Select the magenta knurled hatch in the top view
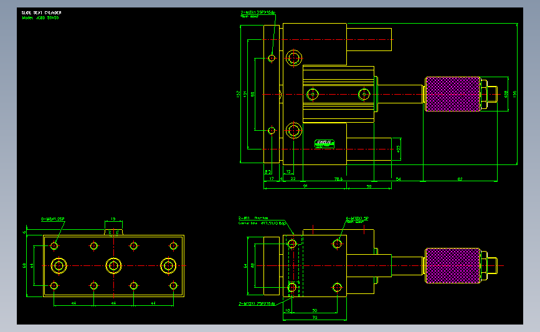This screenshot has height=332, width=540. 453,94
